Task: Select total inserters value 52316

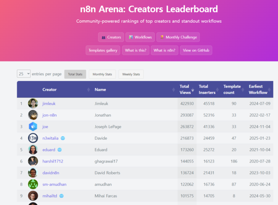Action: pos(208,115)
